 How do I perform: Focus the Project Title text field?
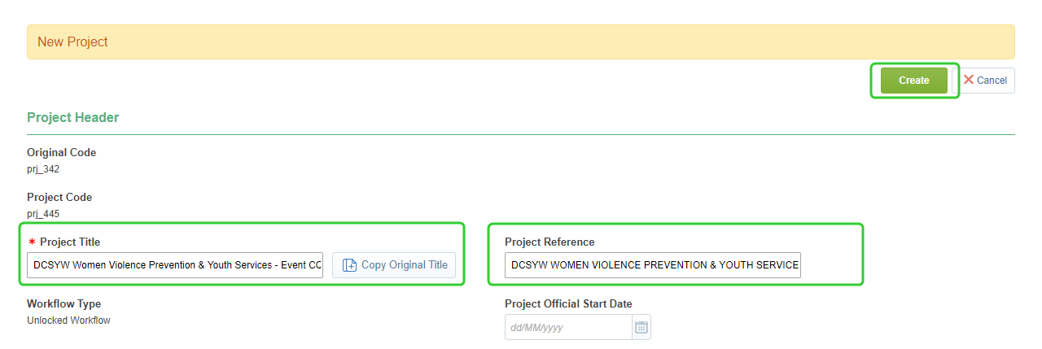[x=175, y=265]
